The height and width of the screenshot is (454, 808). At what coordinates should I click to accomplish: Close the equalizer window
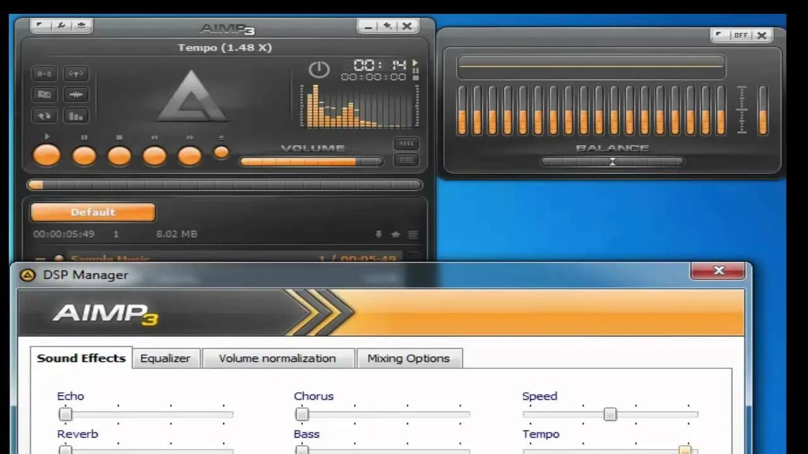click(762, 35)
